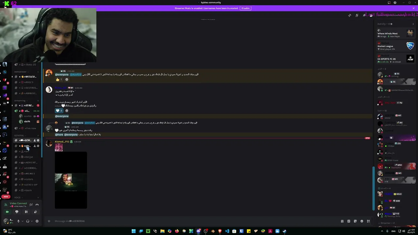Toggle notification settings bell in header
The width and height of the screenshot is (418, 235).
(357, 15)
